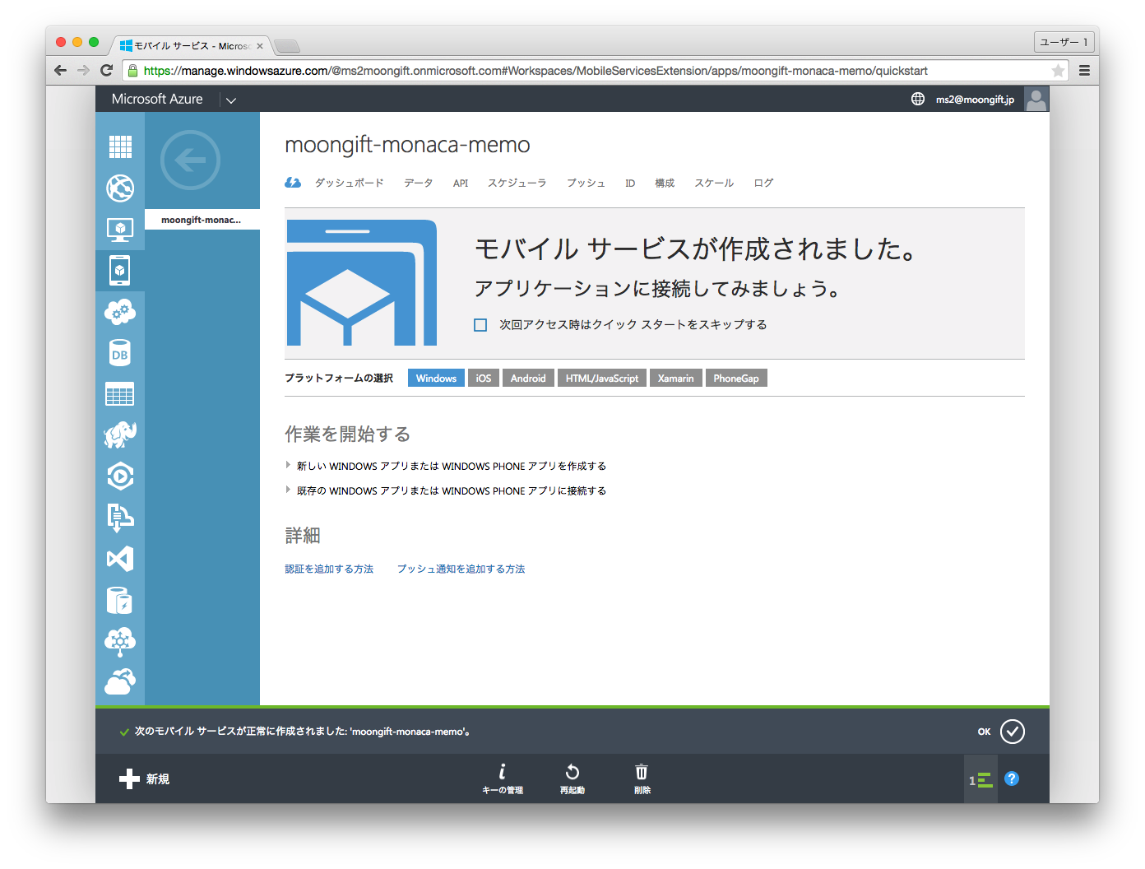Dismiss notification with OK checkmark
This screenshot has width=1145, height=869.
[1012, 732]
